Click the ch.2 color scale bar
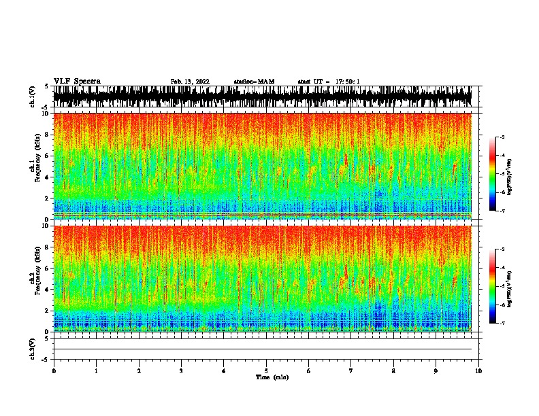 tap(492, 286)
